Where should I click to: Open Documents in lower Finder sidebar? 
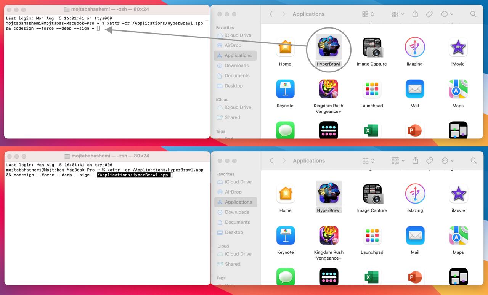point(235,222)
